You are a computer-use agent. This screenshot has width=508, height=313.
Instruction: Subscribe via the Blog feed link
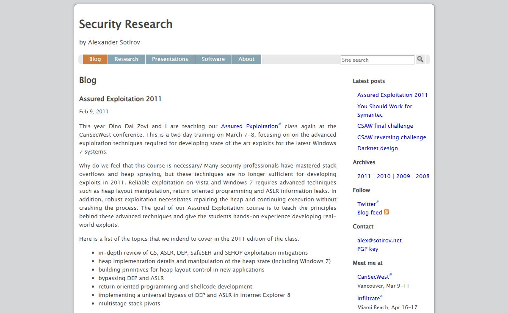coord(370,213)
